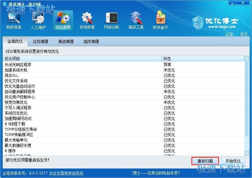Select the 自动重启解释程序 row
Image resolution: width=252 pixels, height=178 pixels.
pos(123,92)
